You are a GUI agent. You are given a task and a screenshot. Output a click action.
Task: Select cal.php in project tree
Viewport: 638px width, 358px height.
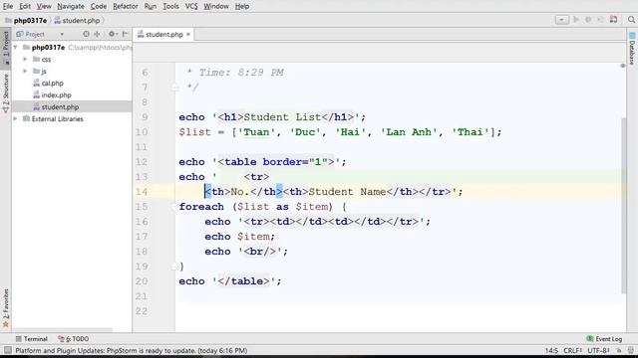point(52,84)
